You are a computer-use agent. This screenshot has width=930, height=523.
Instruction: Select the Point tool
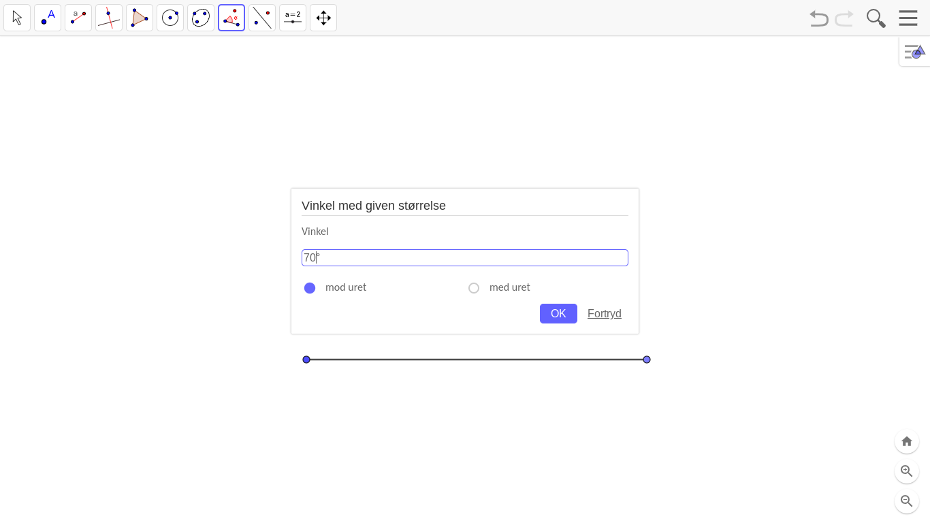coord(48,18)
